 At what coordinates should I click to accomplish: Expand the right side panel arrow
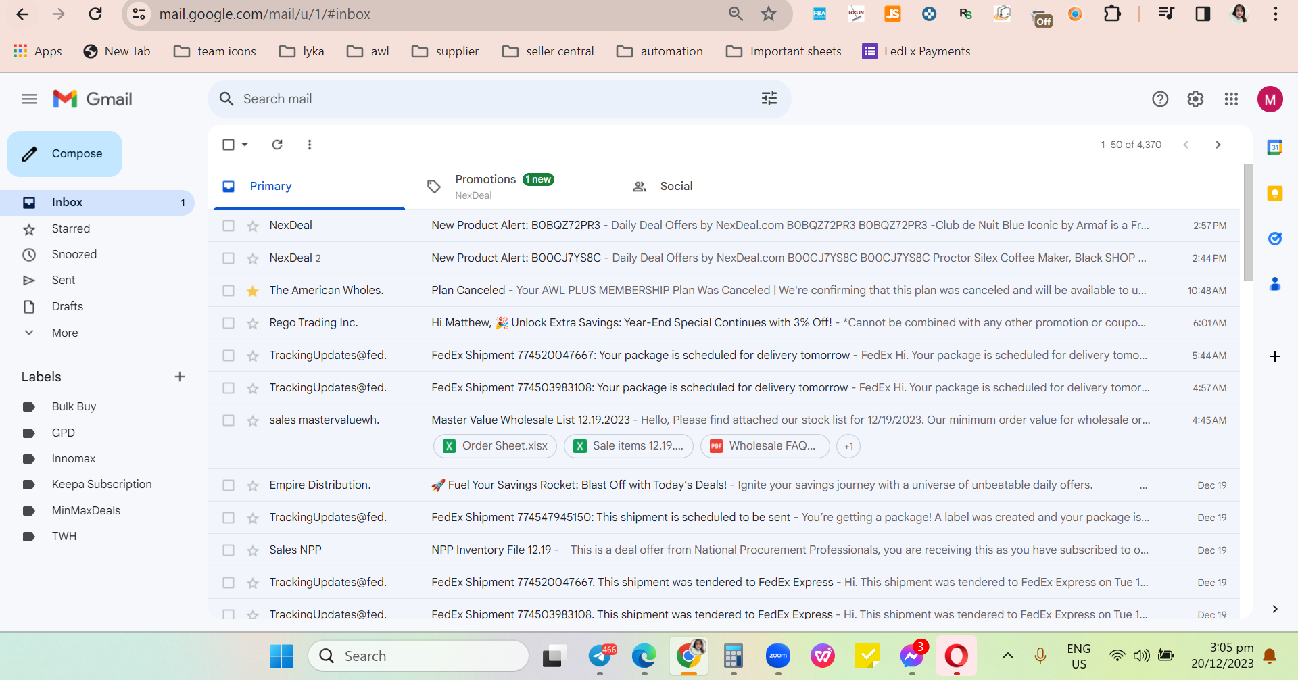1275,609
